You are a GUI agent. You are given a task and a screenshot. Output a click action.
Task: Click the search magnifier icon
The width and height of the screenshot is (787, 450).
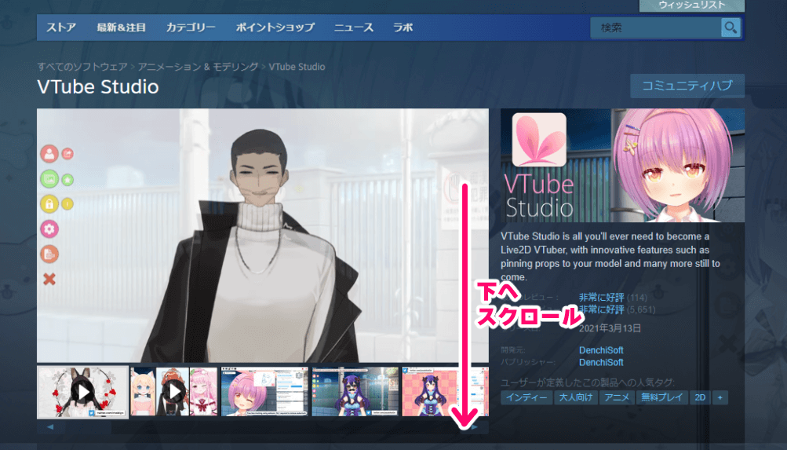tap(731, 27)
